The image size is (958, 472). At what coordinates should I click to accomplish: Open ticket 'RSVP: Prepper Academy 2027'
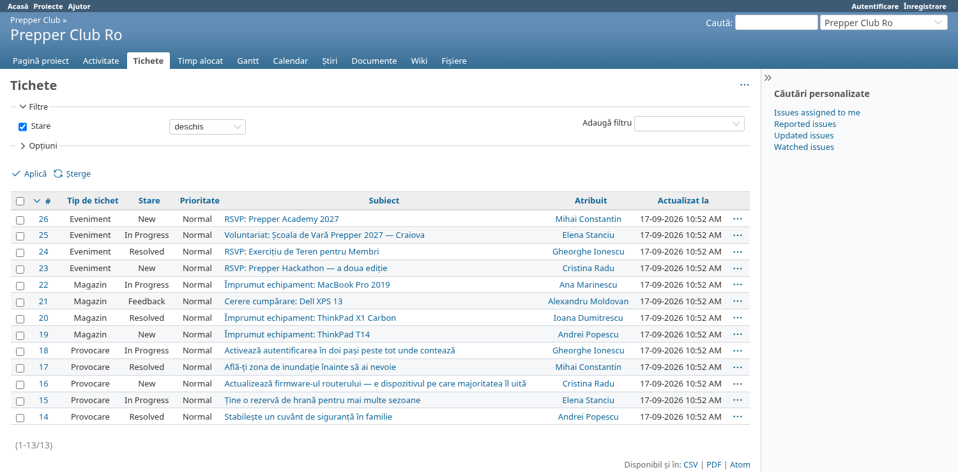pos(282,219)
